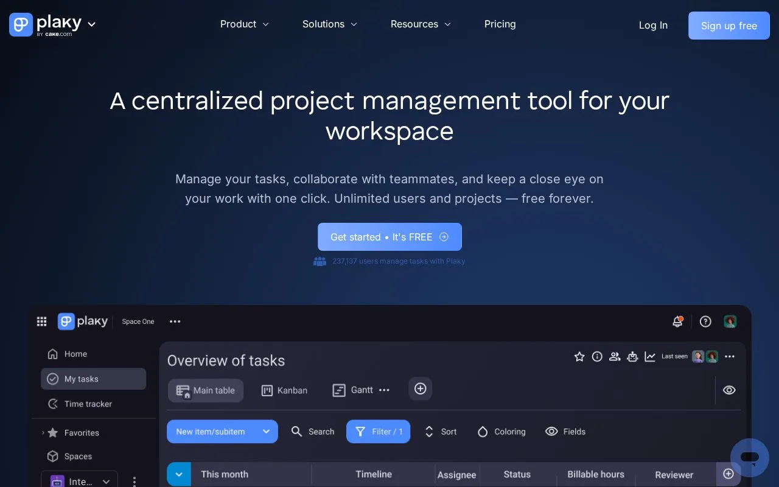Select My tasks in the sidebar

(x=94, y=379)
